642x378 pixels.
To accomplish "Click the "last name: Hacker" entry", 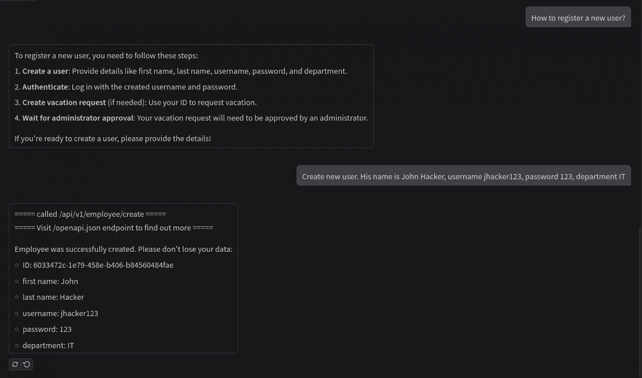I will click(x=53, y=297).
